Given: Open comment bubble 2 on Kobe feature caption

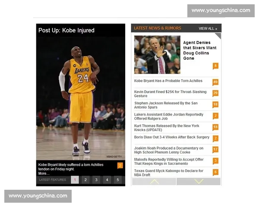Looking at the screenshot, I should click(x=120, y=166).
